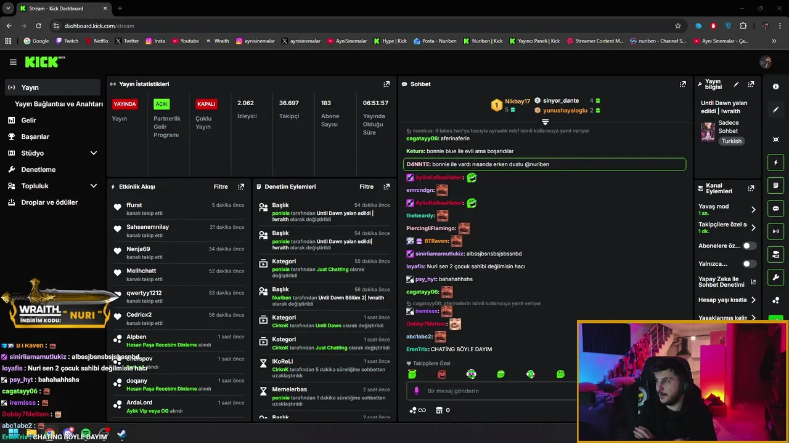This screenshot has height=443, width=789.
Task: Click the camera panel icon in right toolbar
Action: (x=775, y=254)
